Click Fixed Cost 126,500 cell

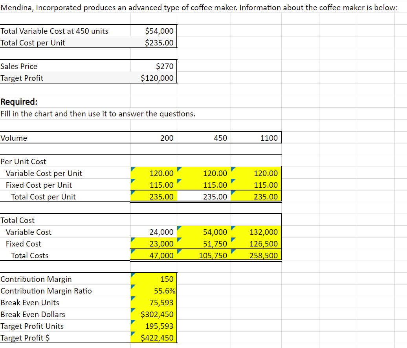(x=256, y=243)
